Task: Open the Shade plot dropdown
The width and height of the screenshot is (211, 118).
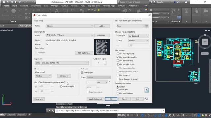Action: click(x=138, y=36)
